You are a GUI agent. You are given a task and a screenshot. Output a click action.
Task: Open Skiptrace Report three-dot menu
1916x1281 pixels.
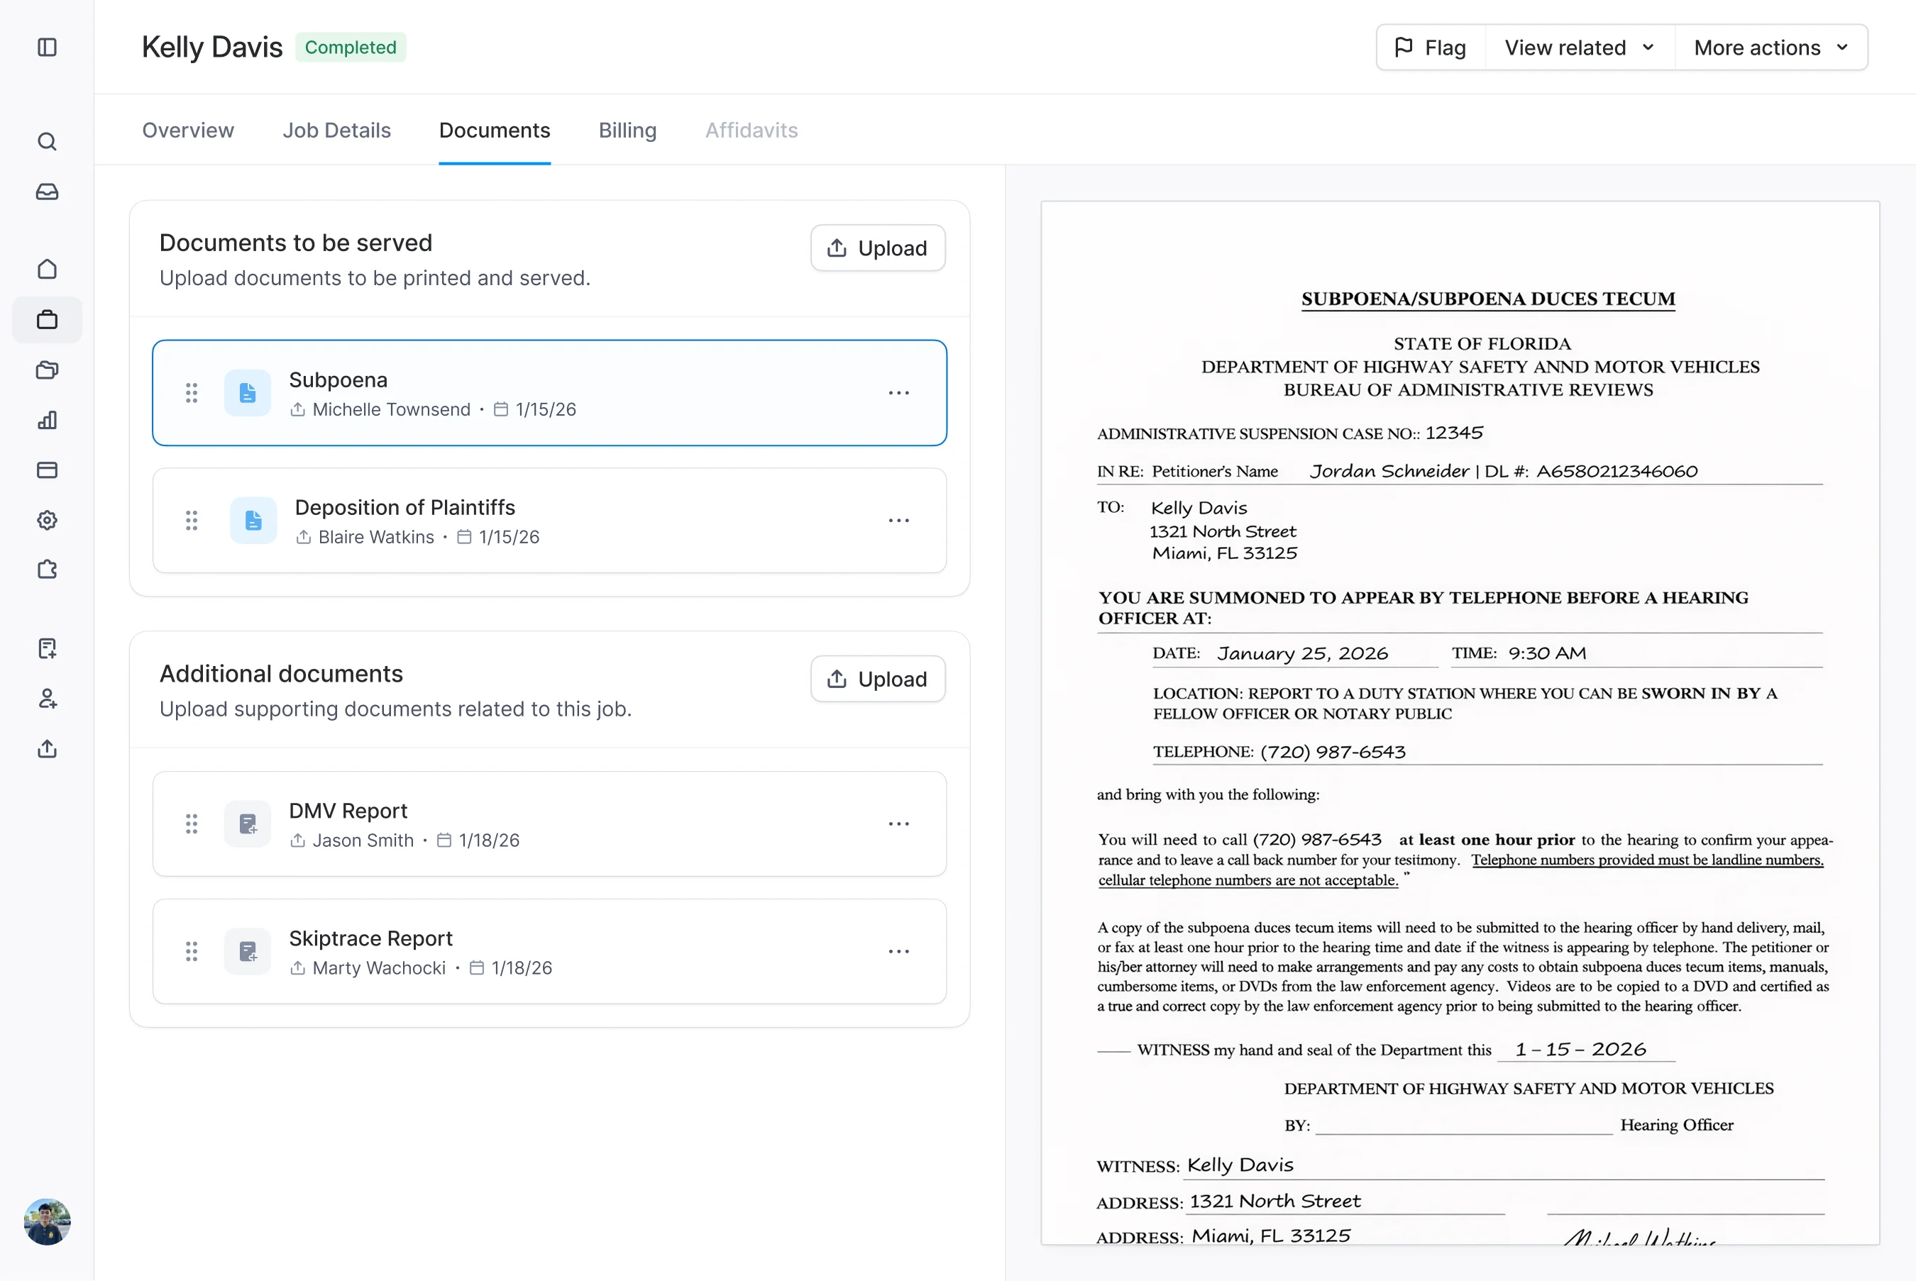(x=898, y=952)
